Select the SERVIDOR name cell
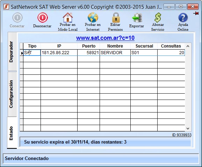Image resolution: width=202 pixels, height=167 pixels. click(x=115, y=53)
